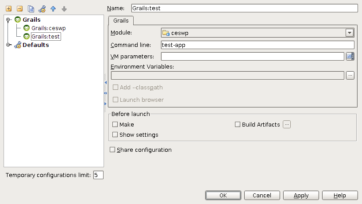Focus the VM parameters field
362x204 pixels.
[x=253, y=56]
